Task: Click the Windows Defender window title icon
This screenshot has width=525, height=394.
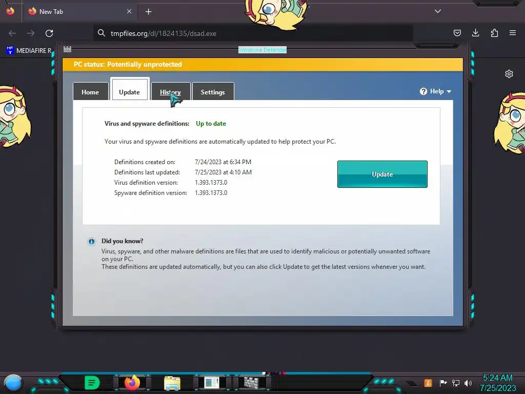Action: [x=67, y=49]
